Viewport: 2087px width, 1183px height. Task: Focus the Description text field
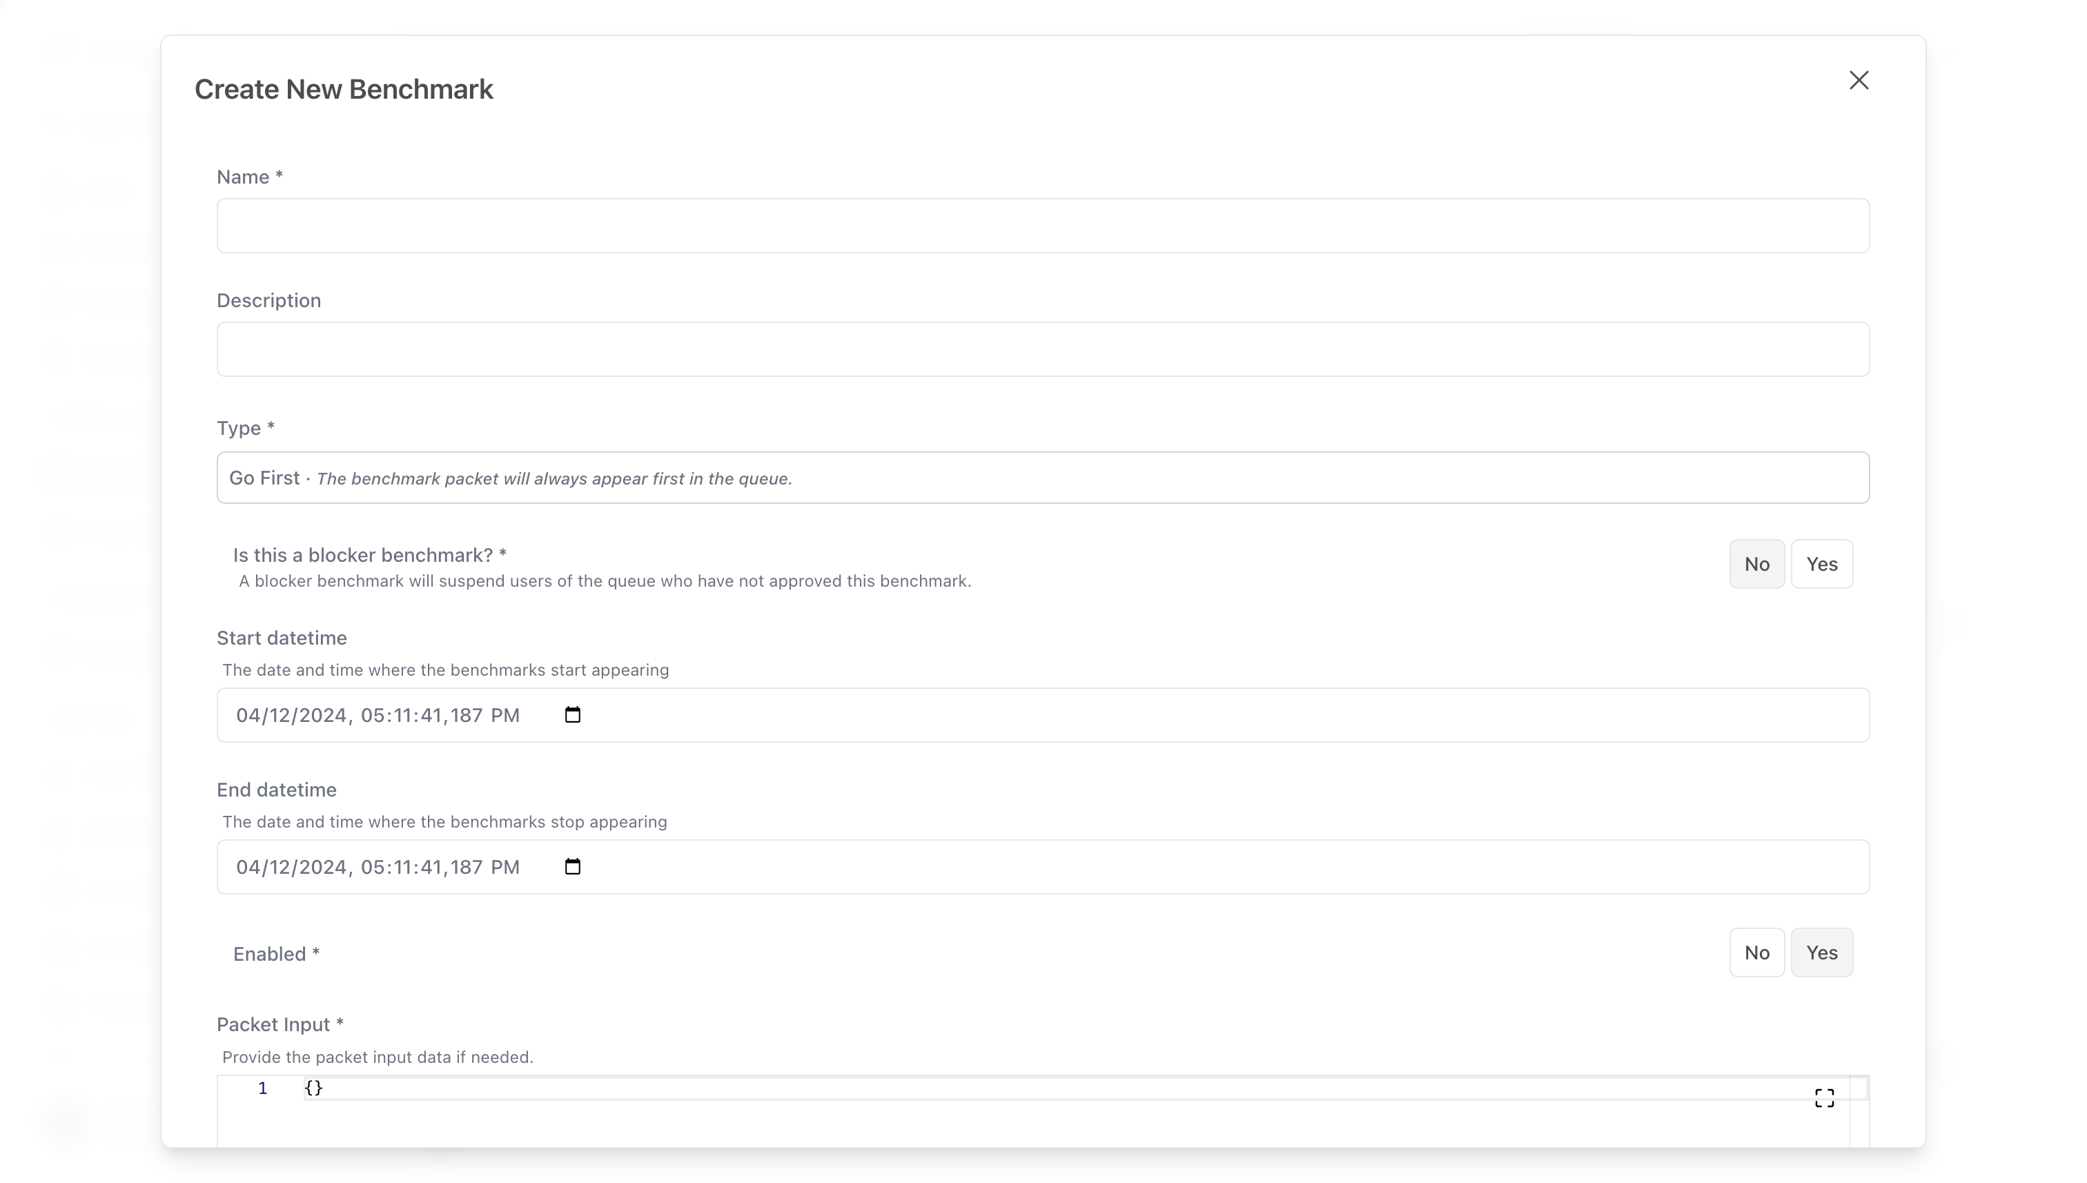pos(1042,349)
